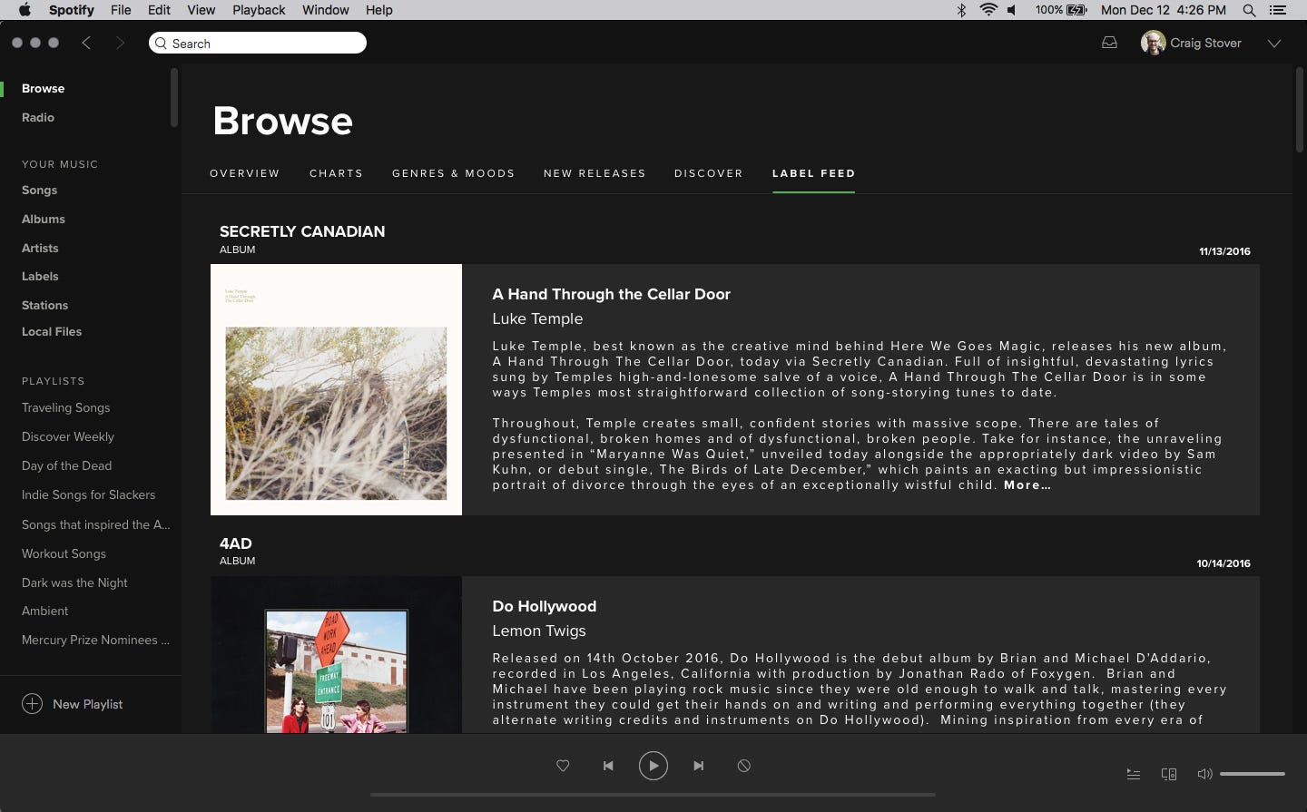Open the Luke Temple artist link
This screenshot has width=1307, height=812.
(537, 318)
